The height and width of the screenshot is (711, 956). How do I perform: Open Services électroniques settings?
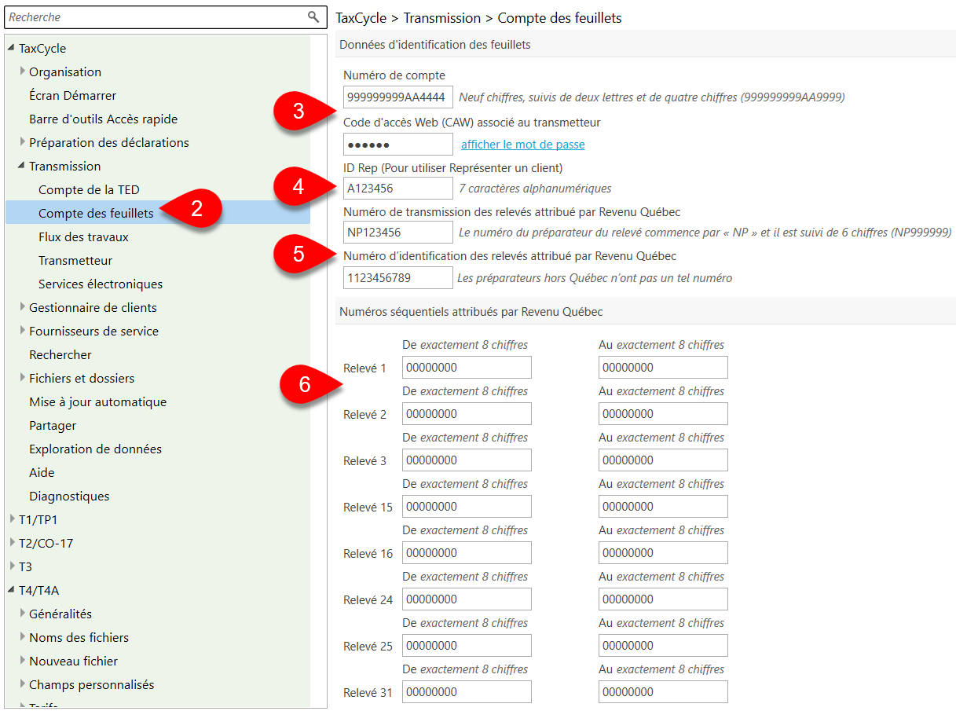click(101, 284)
